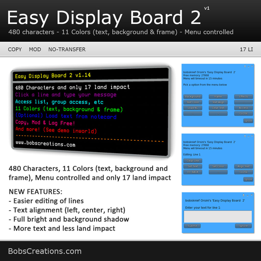261x261 pixels.
Task: Click '- More text and less land impact'
Action: pos(62,228)
